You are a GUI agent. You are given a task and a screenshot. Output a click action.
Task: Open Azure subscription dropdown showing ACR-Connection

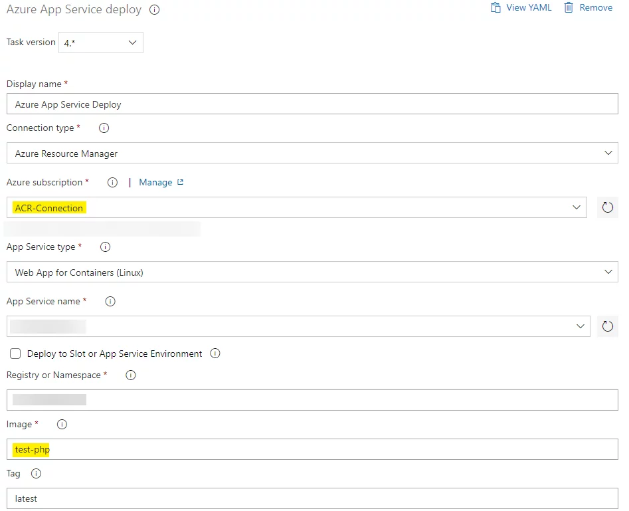coord(297,207)
